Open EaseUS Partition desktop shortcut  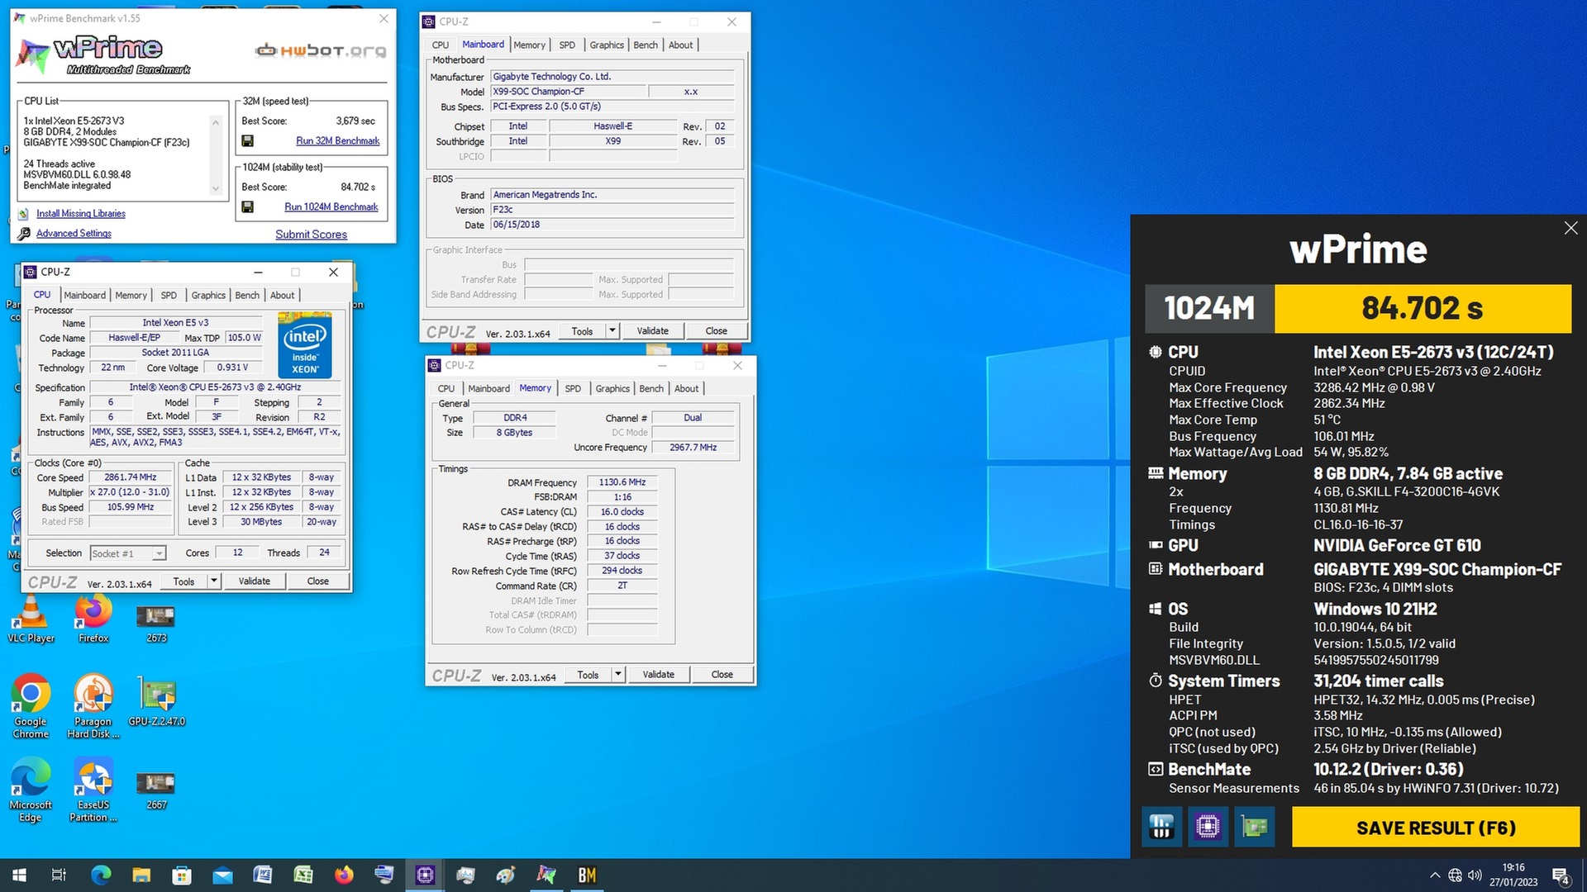tap(93, 791)
